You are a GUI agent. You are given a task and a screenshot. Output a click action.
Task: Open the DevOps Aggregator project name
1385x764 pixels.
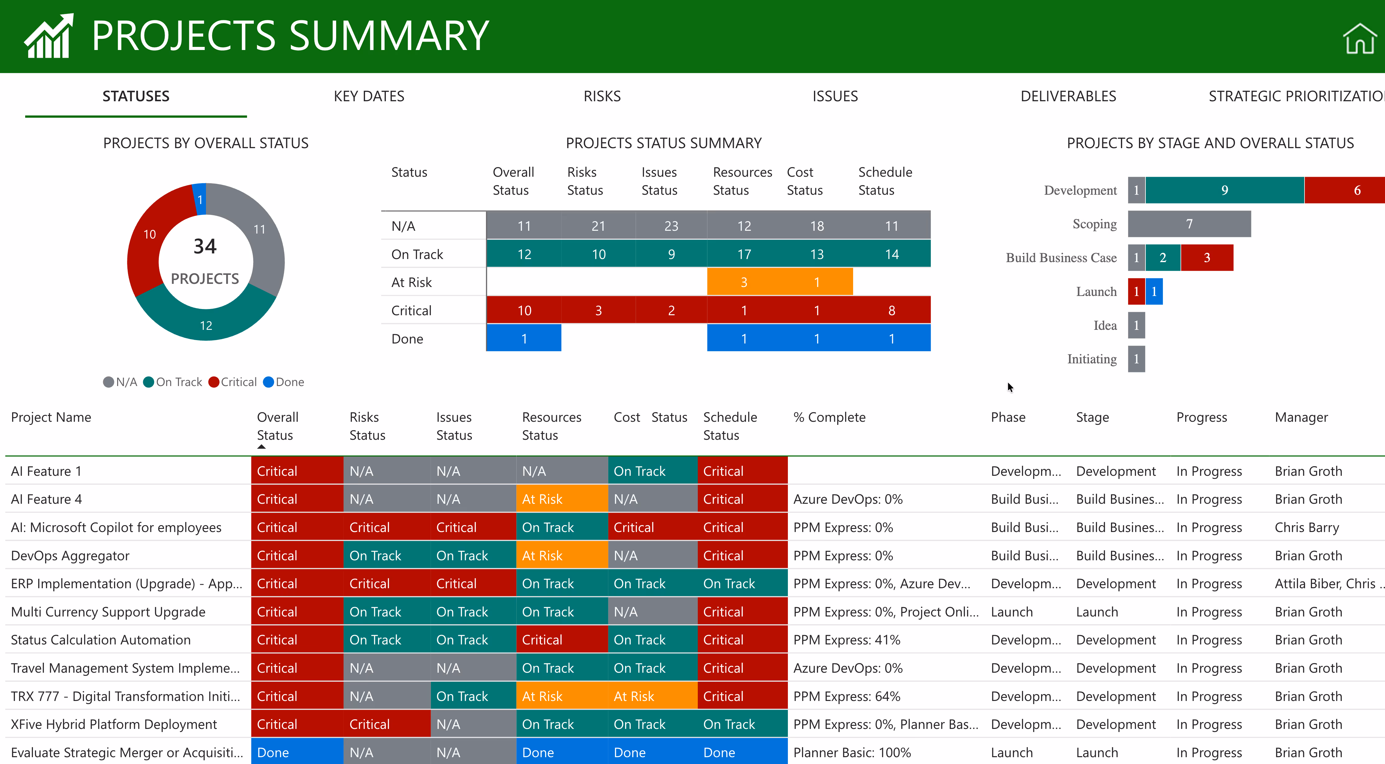click(70, 555)
